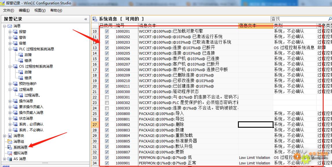Select 故障 under PLC 过程控制系统消息
The height and width of the screenshot is (167, 332).
pos(28,55)
